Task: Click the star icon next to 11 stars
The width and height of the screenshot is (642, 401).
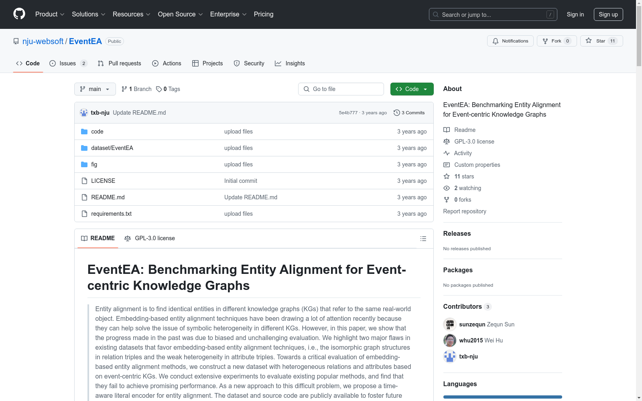Action: [447, 176]
